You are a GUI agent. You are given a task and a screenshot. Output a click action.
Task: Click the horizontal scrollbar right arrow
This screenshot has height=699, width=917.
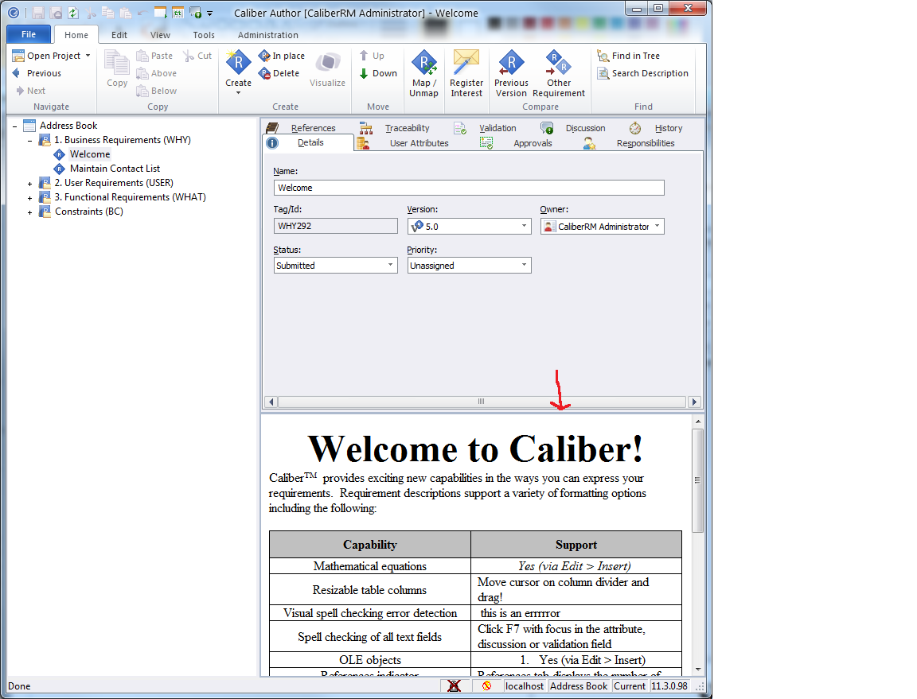(x=694, y=402)
